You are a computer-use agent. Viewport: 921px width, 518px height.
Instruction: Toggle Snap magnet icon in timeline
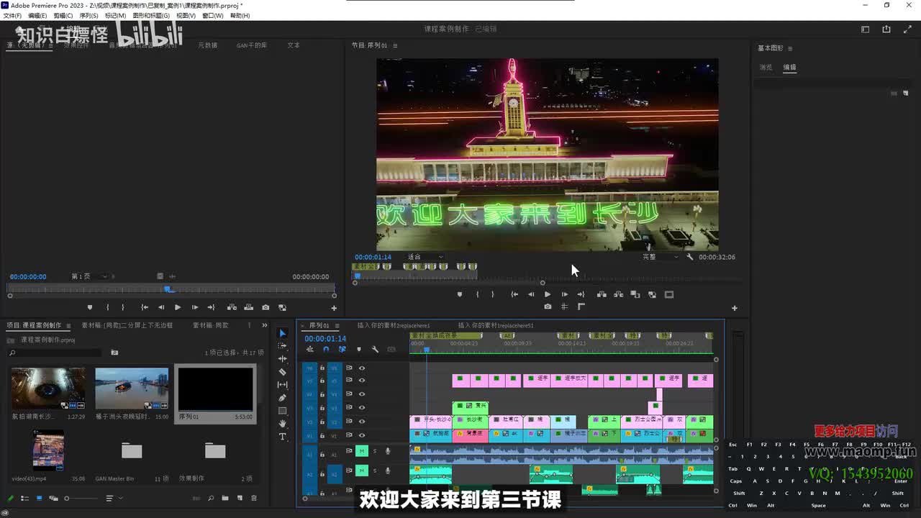click(x=326, y=350)
